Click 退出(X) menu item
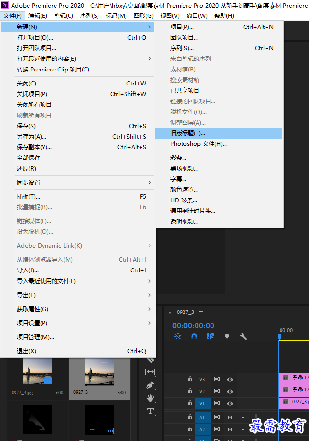The image size is (309, 441). (x=77, y=351)
